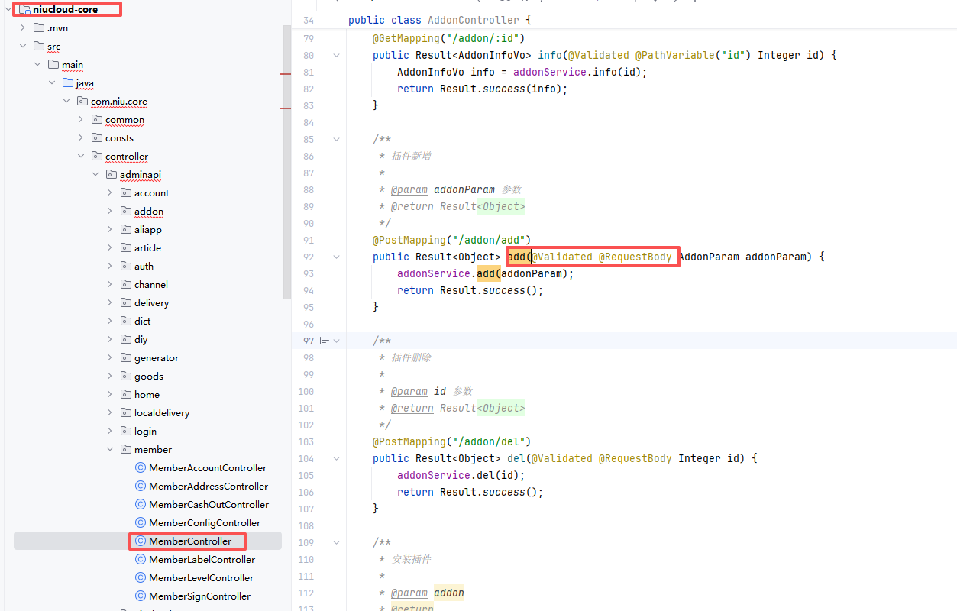
Task: Click the gutter icon on line 97
Action: 325,341
